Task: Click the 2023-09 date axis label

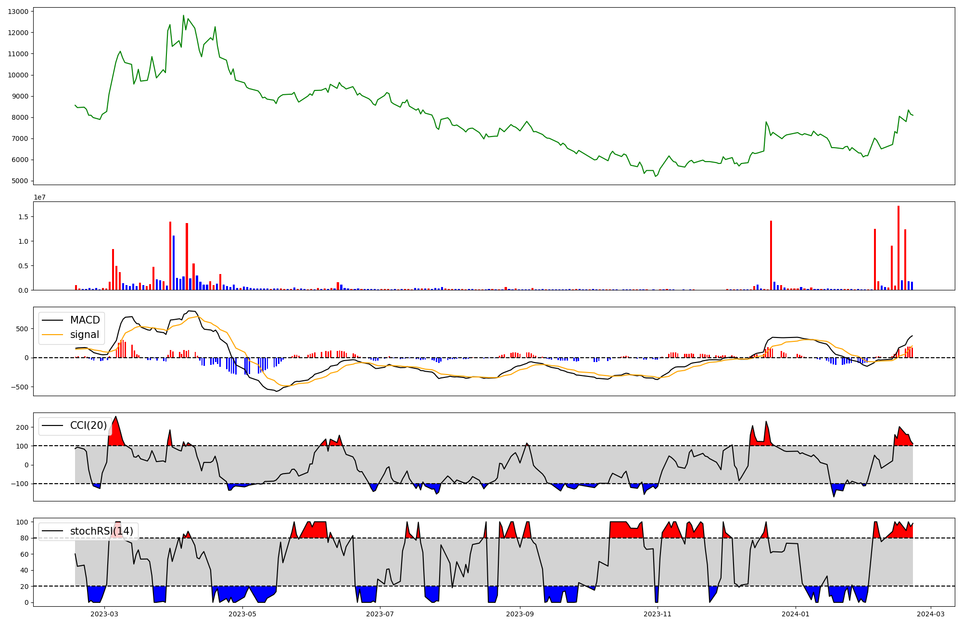Action: tap(520, 614)
